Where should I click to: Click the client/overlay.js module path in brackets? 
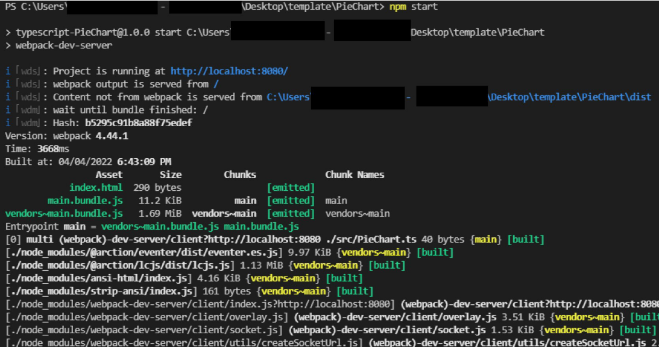(147, 317)
